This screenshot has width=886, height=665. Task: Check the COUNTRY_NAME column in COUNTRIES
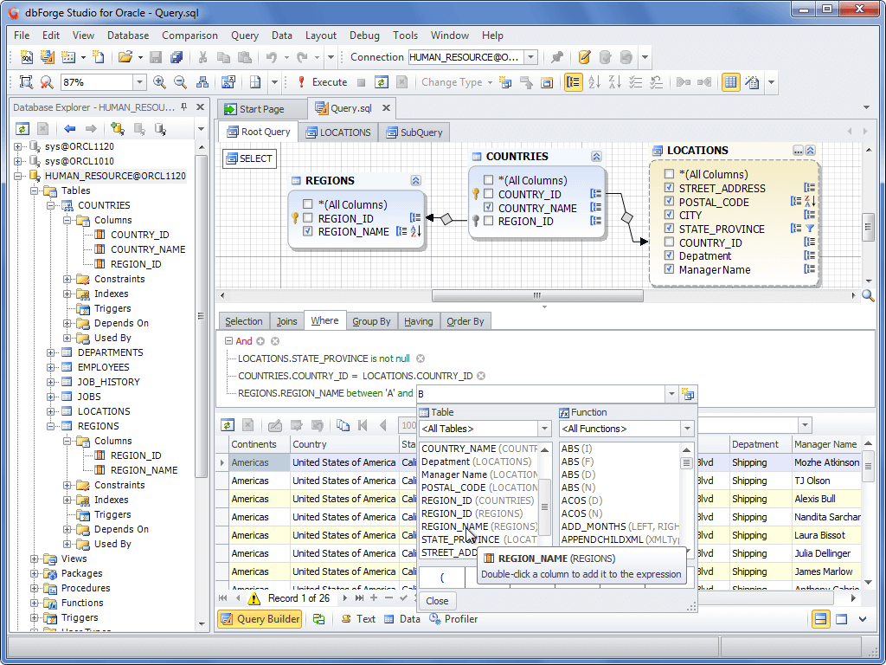[x=488, y=207]
